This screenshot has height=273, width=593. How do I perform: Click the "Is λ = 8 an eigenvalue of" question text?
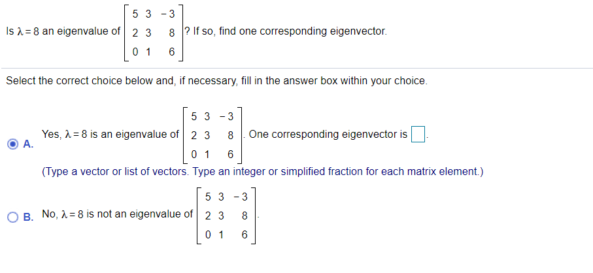(x=63, y=31)
